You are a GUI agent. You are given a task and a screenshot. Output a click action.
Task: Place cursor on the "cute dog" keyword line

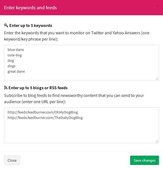pos(15,55)
